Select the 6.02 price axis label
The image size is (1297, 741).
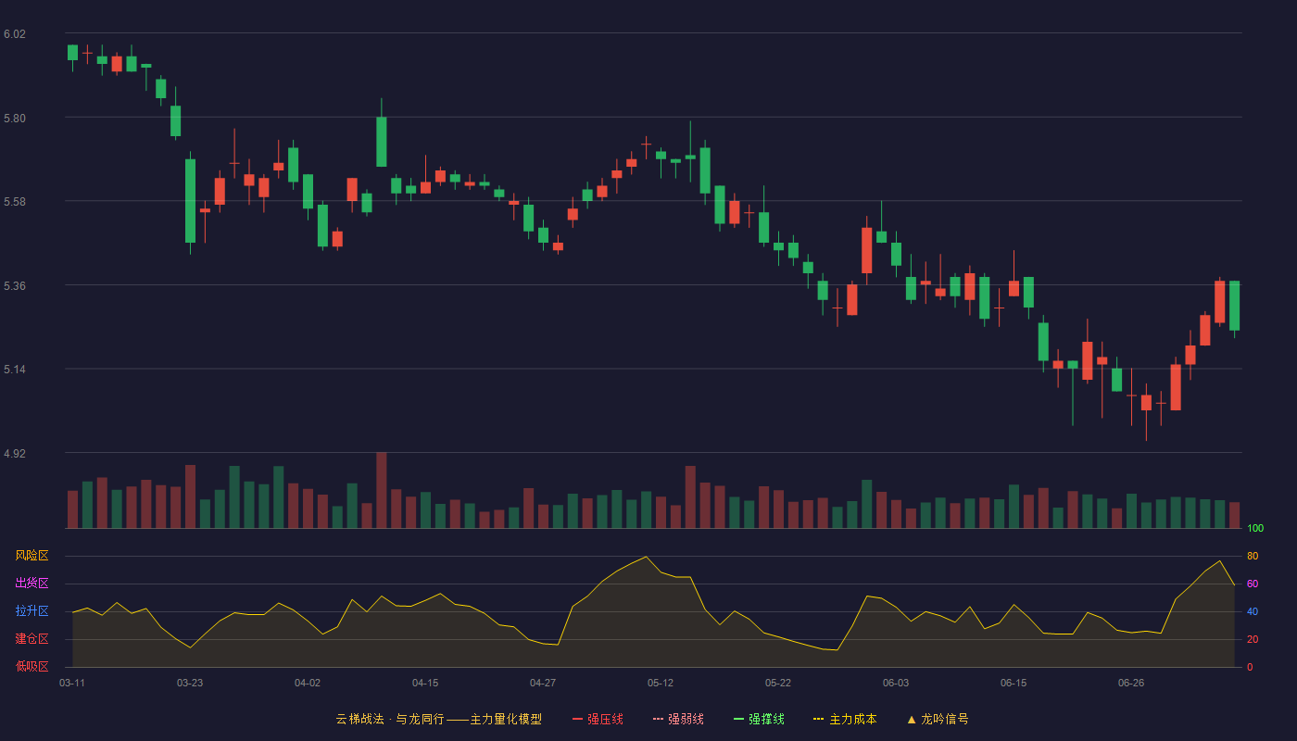15,34
